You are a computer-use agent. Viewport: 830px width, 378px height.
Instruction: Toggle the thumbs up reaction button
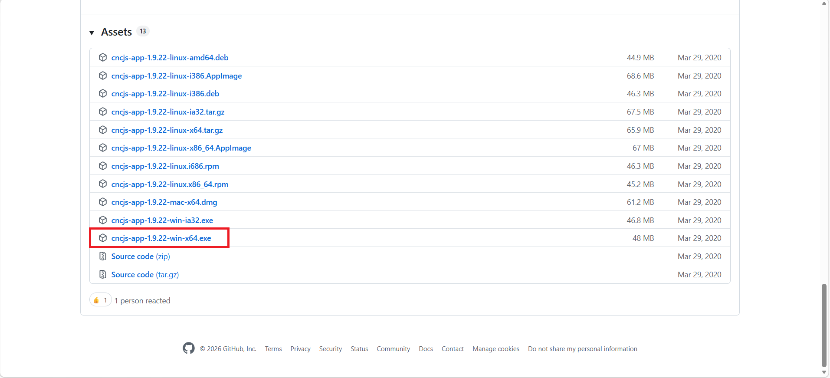coord(101,300)
